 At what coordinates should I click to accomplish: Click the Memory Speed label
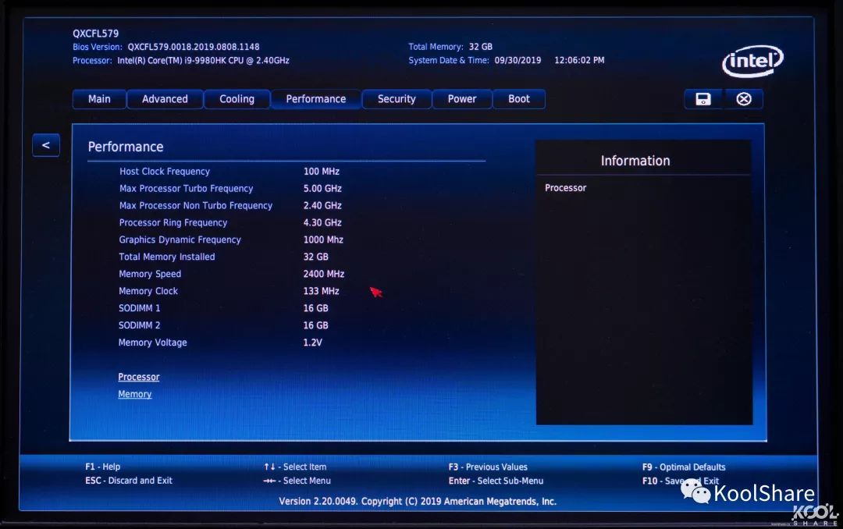tap(150, 274)
